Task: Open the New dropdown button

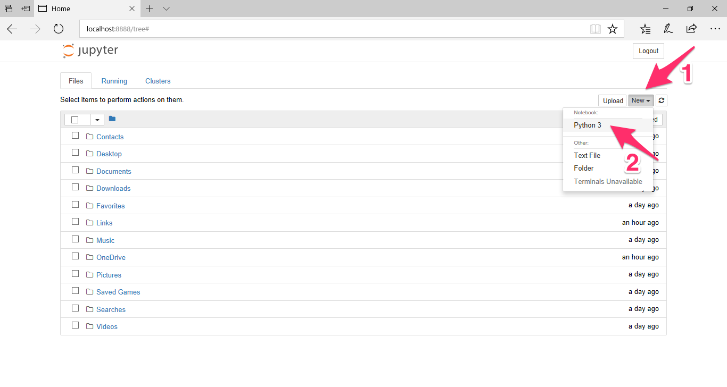Action: [x=640, y=100]
